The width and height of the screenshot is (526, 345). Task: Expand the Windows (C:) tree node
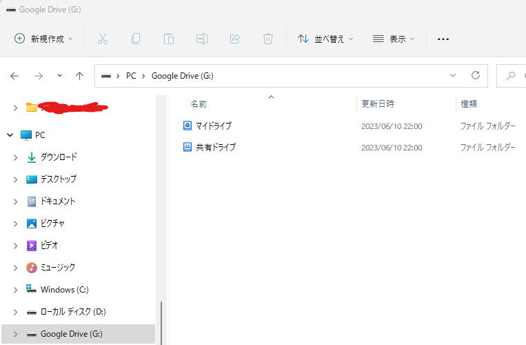click(x=15, y=290)
